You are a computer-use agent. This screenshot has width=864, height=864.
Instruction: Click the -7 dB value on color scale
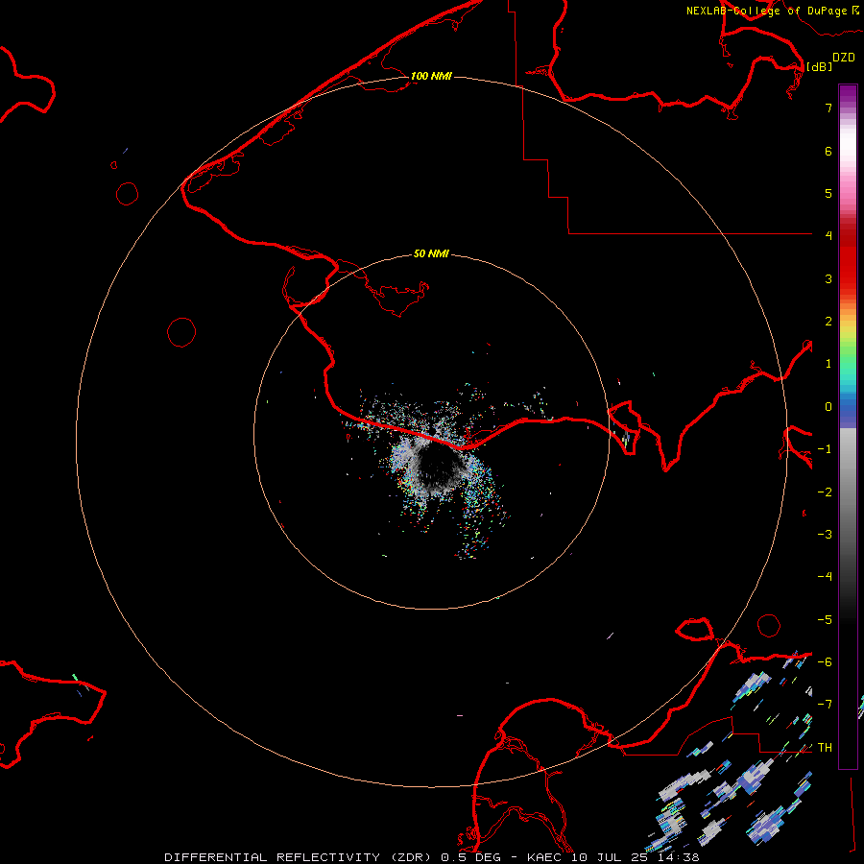point(825,705)
